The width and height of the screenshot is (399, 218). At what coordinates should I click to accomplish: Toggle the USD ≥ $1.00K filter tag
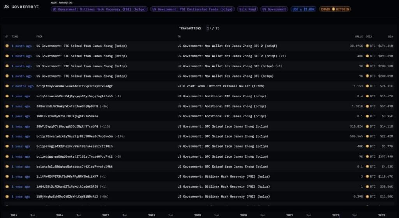click(303, 9)
